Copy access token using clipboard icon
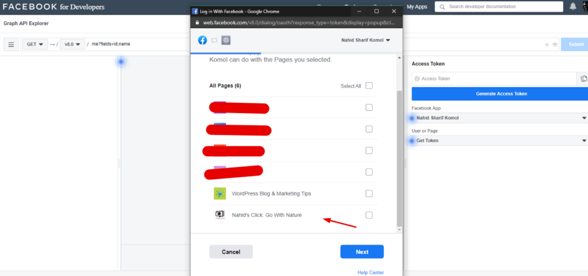The width and height of the screenshot is (588, 276). [583, 79]
